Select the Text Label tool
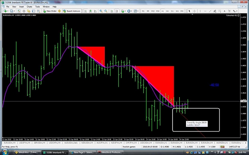The width and height of the screenshot is (249, 155). click(x=229, y=11)
